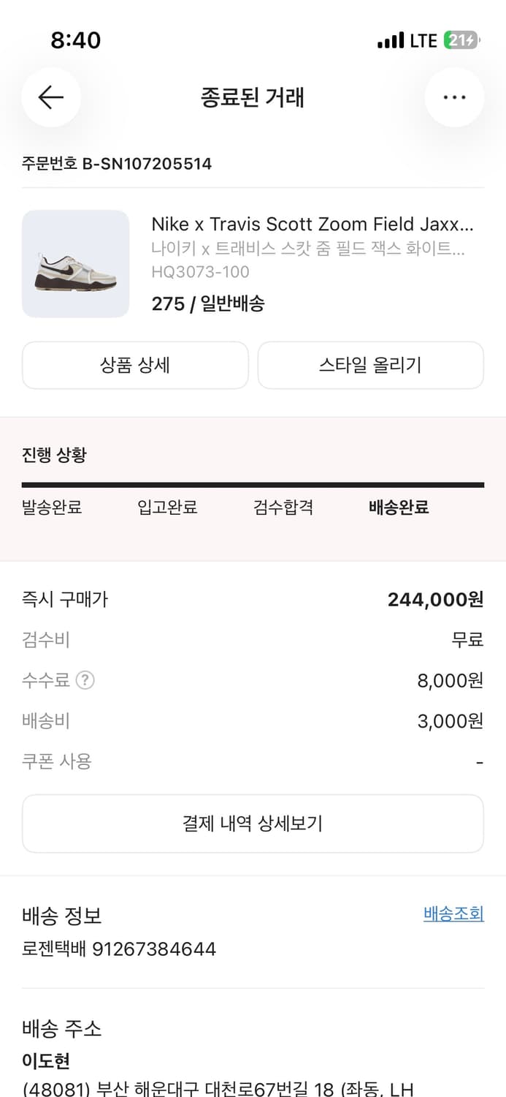Open the 배송조회 tracking link
506x1097 pixels.
coord(453,913)
